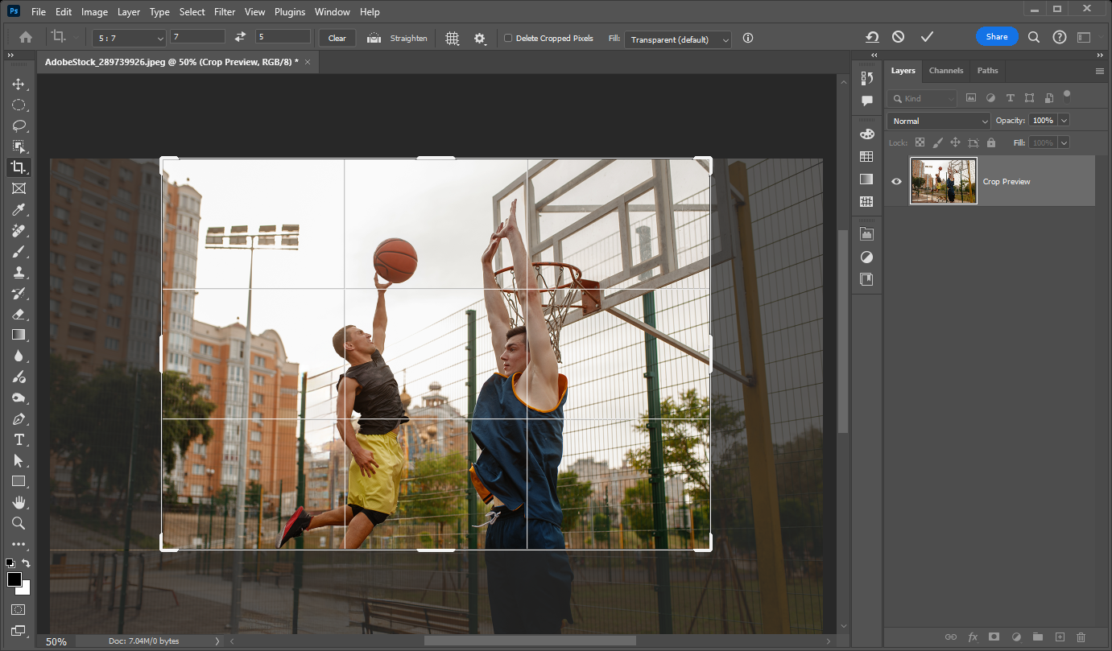The height and width of the screenshot is (651, 1112).
Task: Click the Crop Preview layer thumbnail
Action: tap(943, 181)
